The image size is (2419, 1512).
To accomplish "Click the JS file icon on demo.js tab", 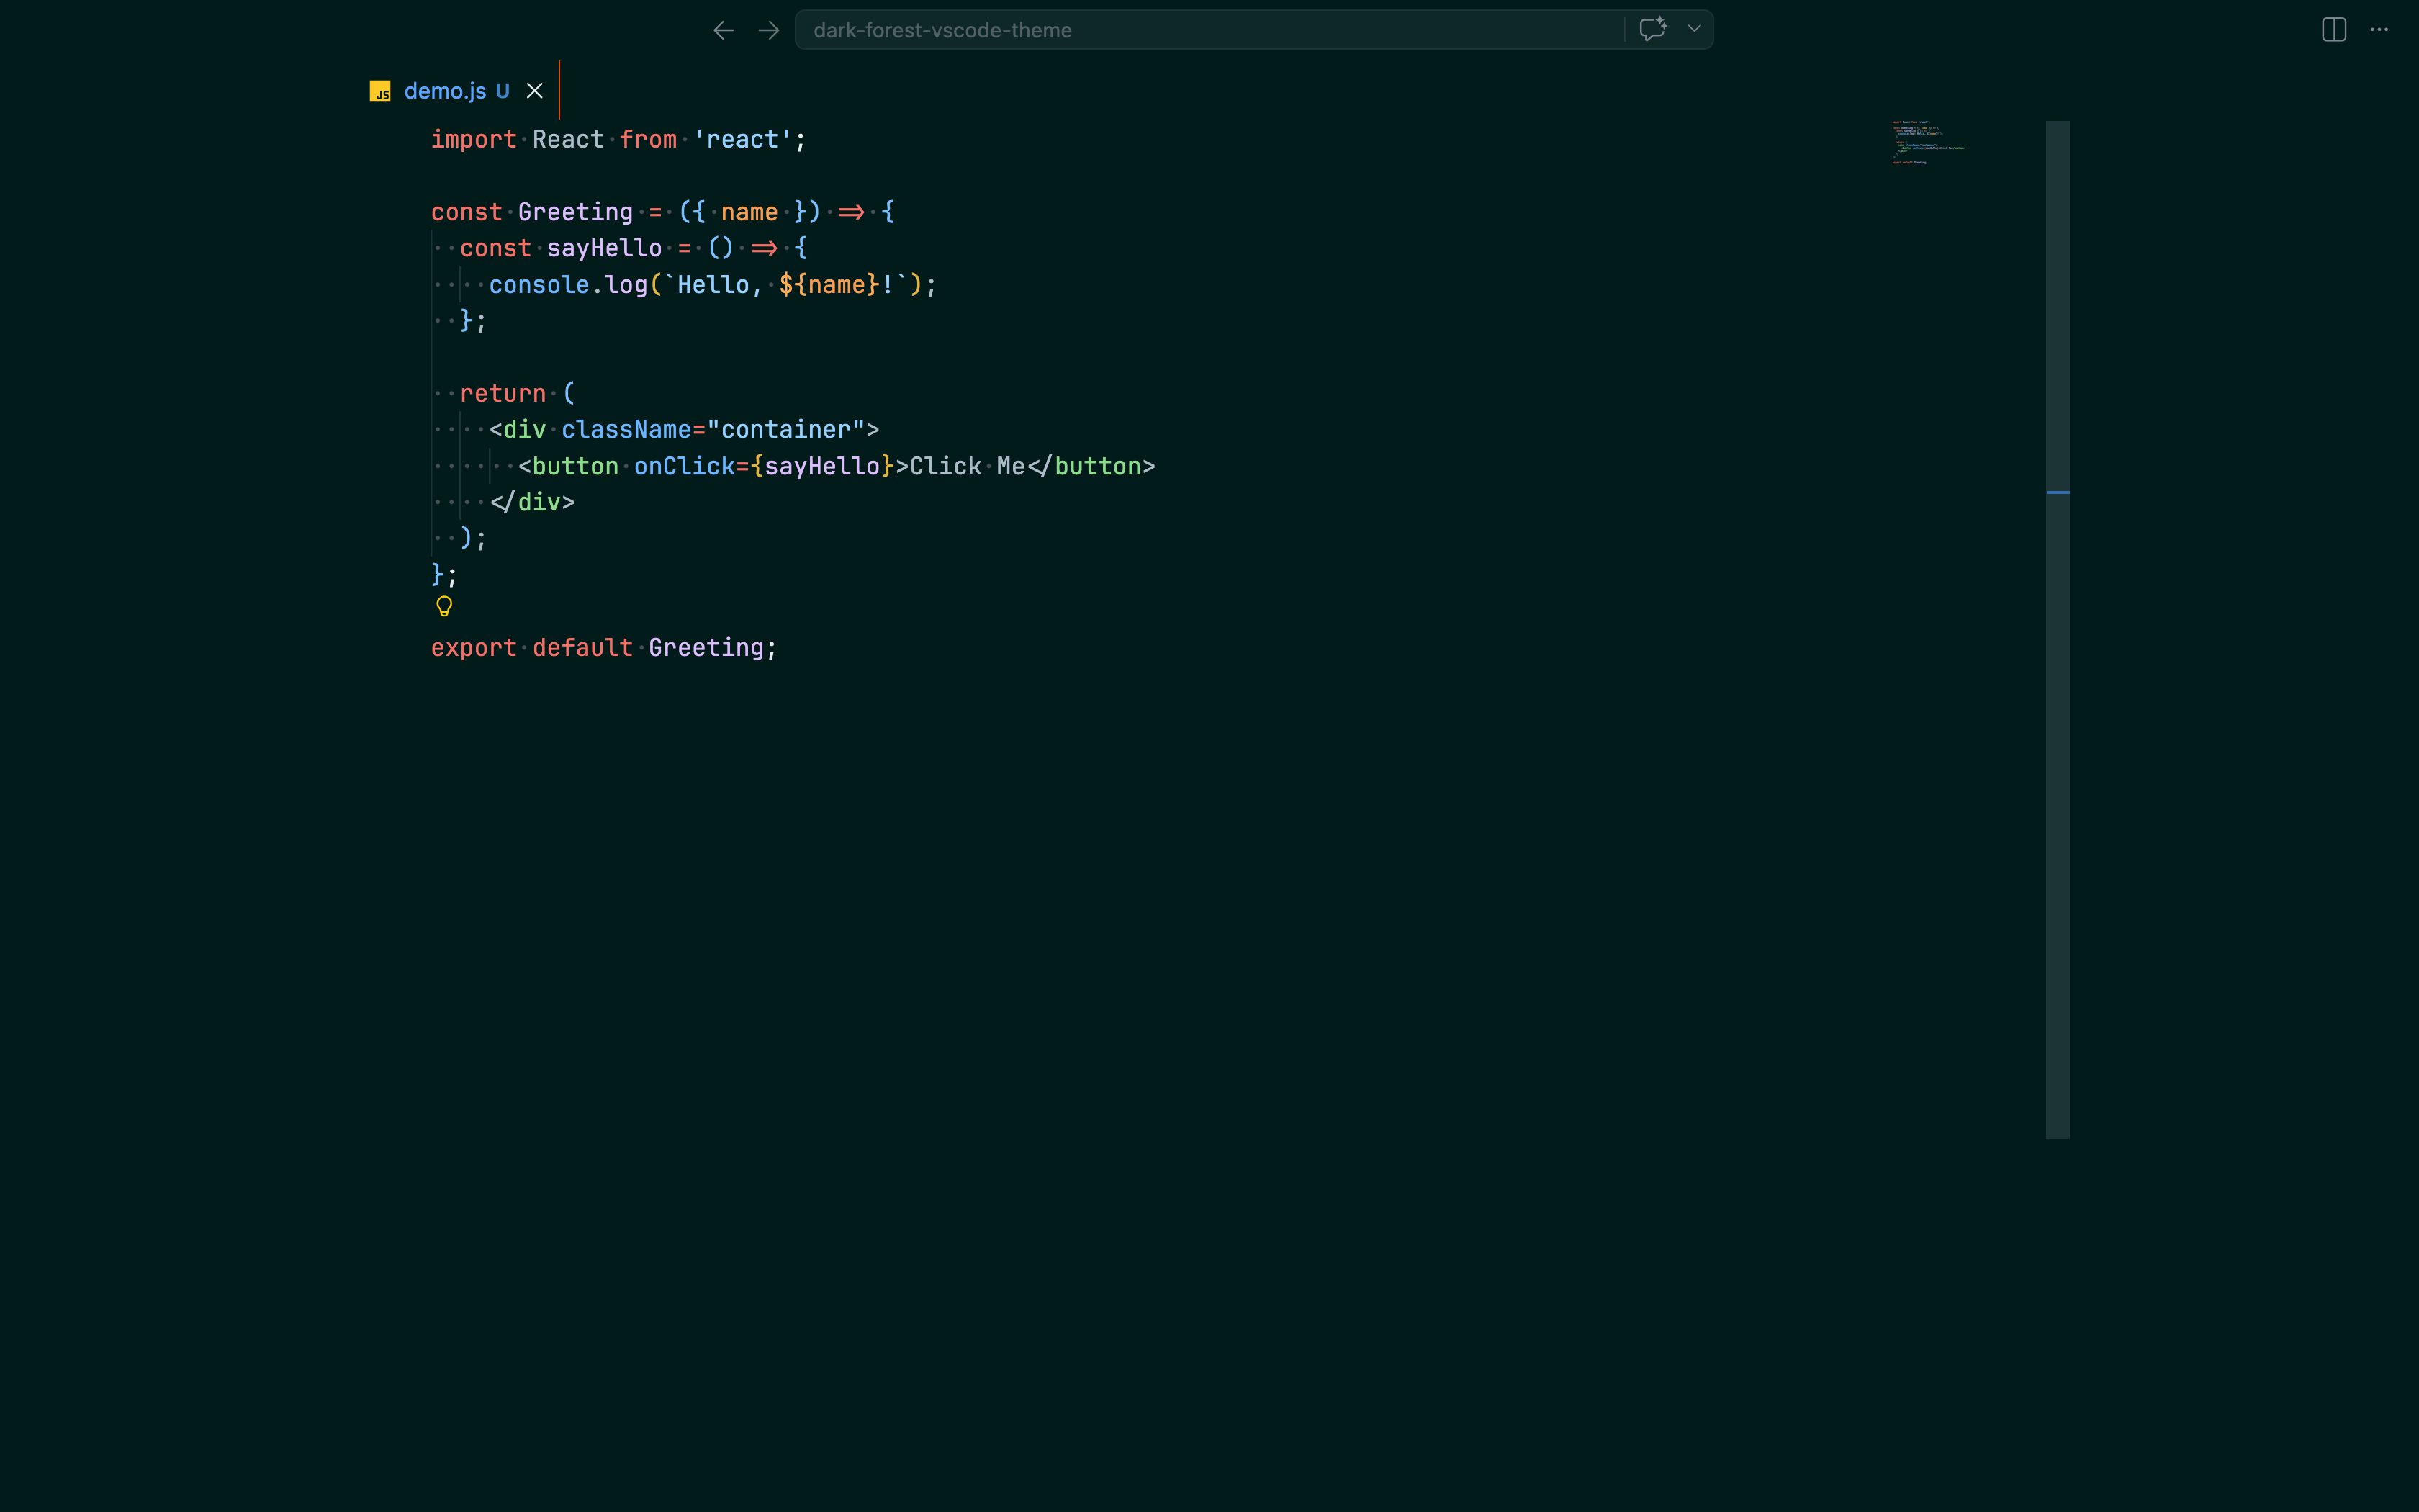I will point(380,91).
